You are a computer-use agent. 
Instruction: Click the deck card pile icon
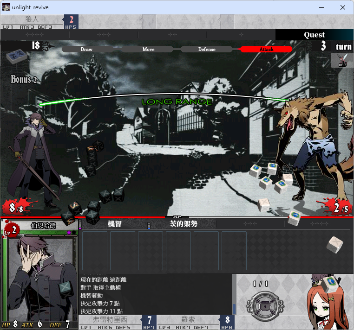coord(17,56)
